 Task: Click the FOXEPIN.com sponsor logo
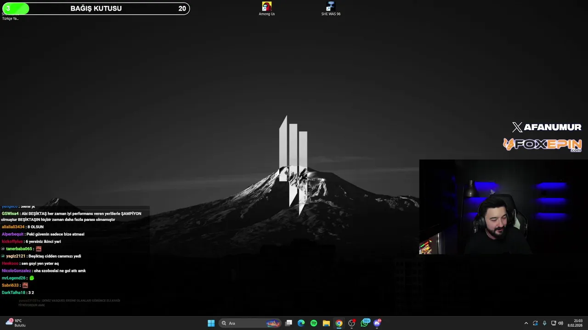point(543,145)
